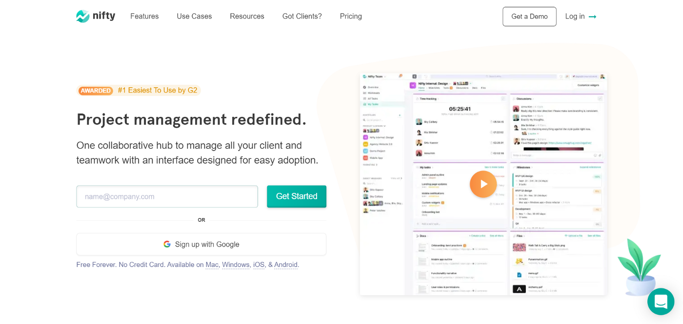This screenshot has height=324, width=683.
Task: Click the Get Started button
Action: tap(297, 196)
